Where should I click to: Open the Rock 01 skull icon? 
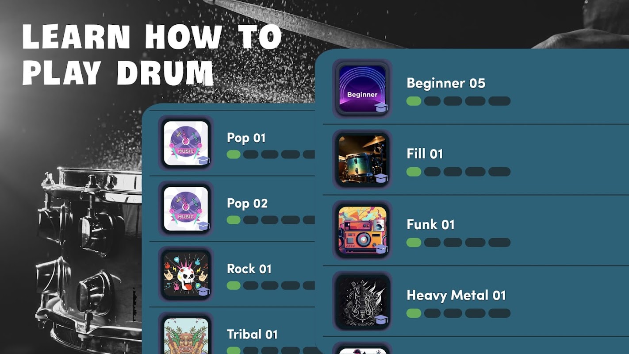point(186,274)
